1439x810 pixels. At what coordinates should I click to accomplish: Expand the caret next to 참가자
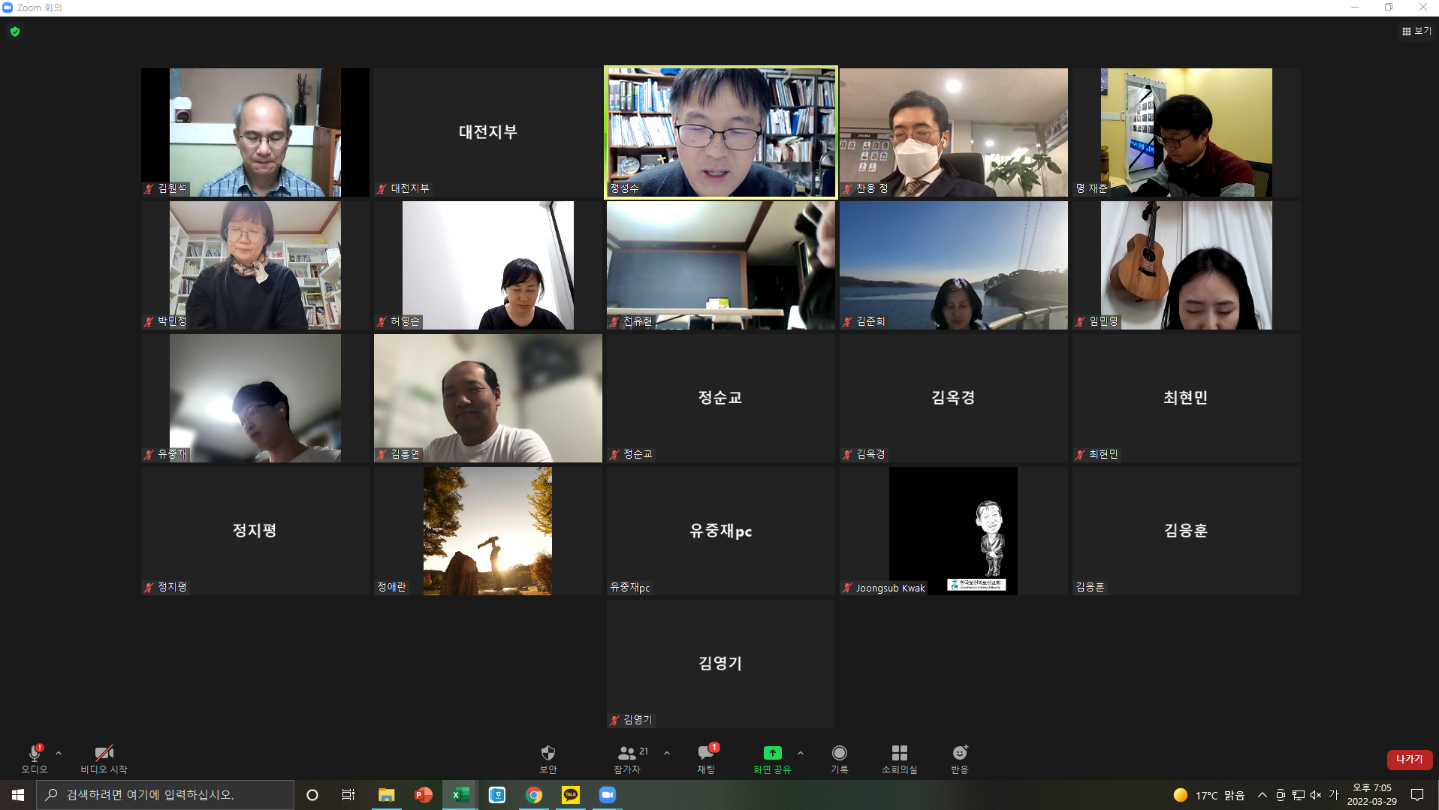coord(667,753)
